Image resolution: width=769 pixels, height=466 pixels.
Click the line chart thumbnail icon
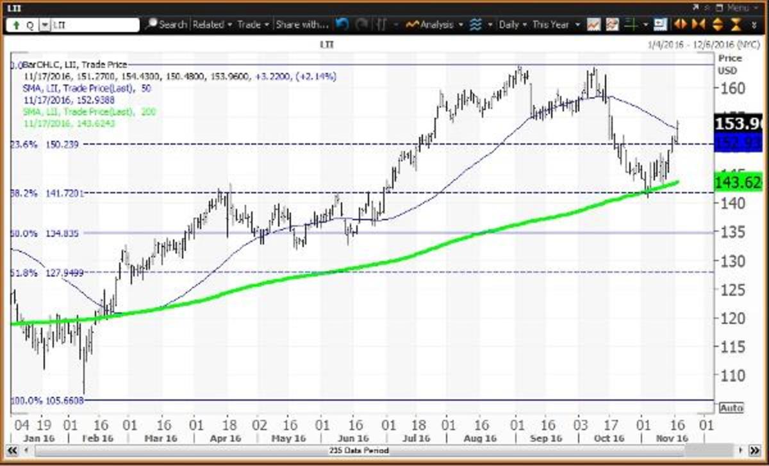(594, 25)
